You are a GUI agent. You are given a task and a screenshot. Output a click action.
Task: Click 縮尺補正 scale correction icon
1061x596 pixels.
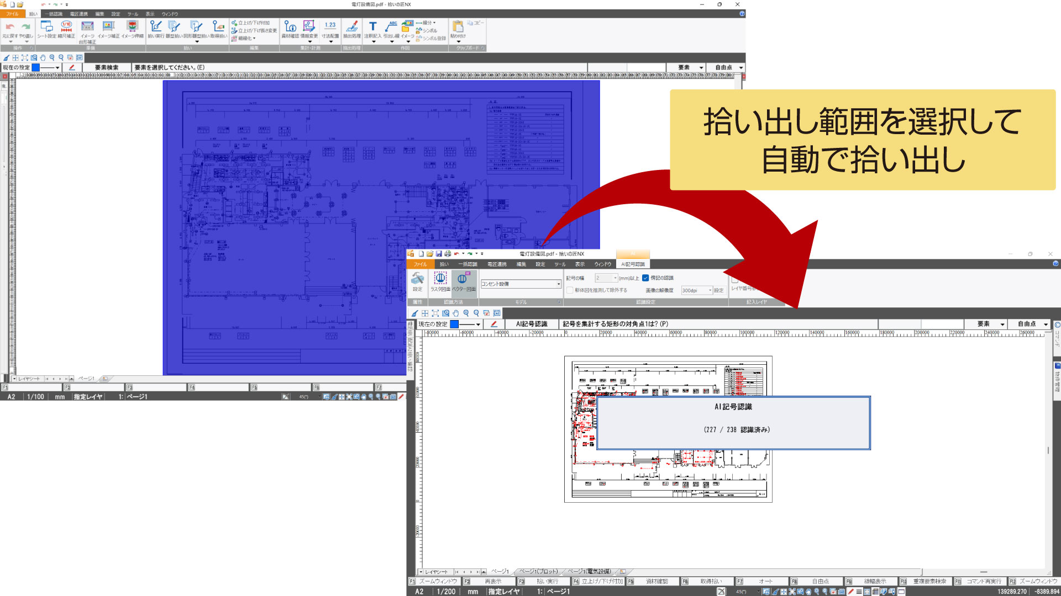[66, 30]
